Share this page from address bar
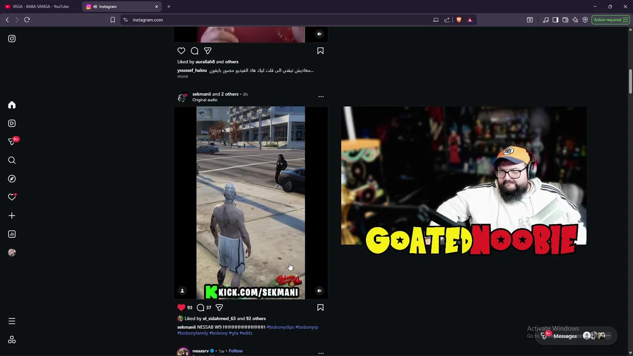Viewport: 633px width, 356px height. tap(447, 20)
